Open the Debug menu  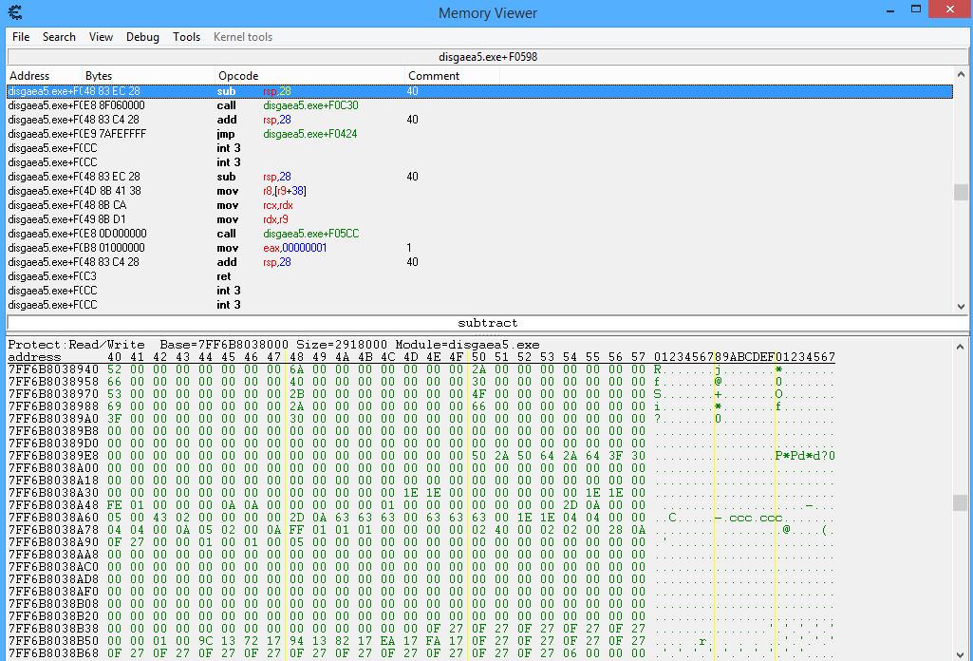pos(142,37)
